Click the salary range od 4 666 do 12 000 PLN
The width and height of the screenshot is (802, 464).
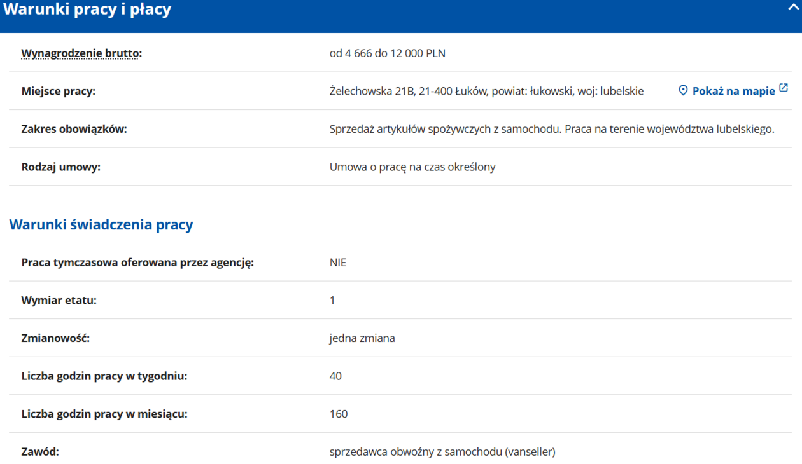[388, 53]
